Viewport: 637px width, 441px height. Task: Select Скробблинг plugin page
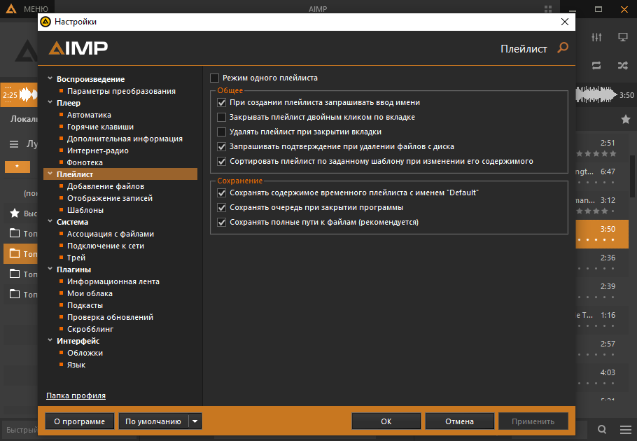(x=90, y=329)
